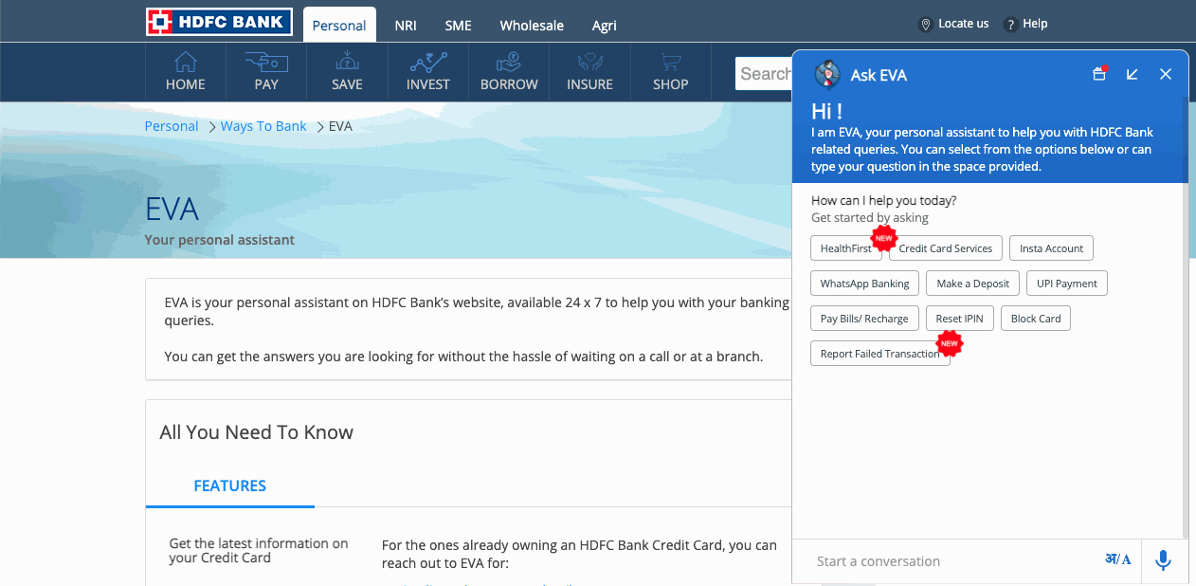
Task: Open the calendar icon in EVA header
Action: pos(1099,73)
